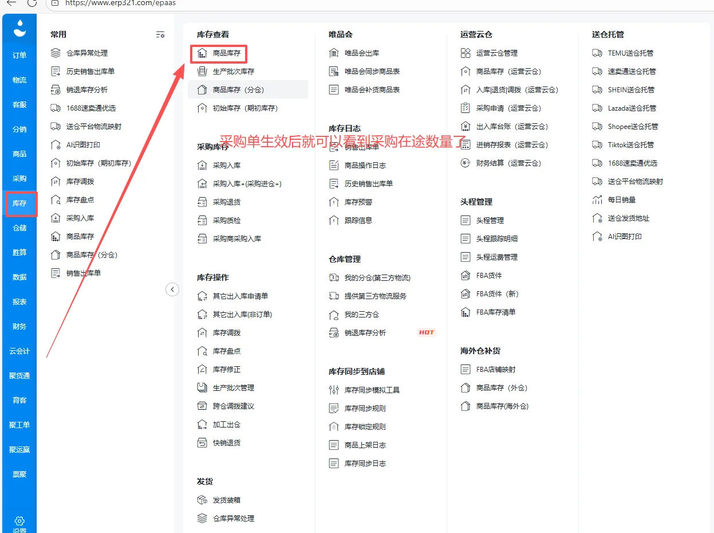The width and height of the screenshot is (714, 533).
Task: Select 财务 in the left sidebar
Action: pos(19,327)
